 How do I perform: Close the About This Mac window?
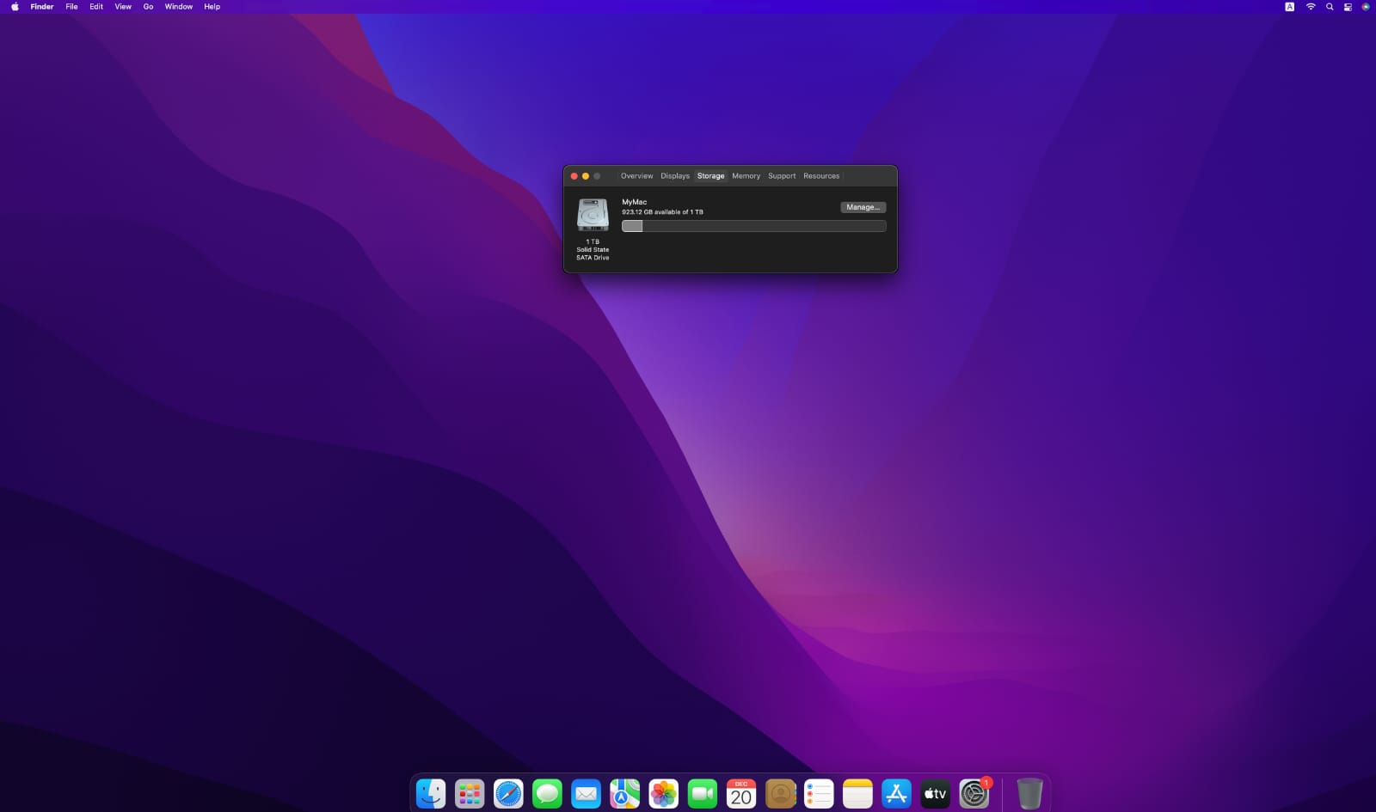[574, 176]
